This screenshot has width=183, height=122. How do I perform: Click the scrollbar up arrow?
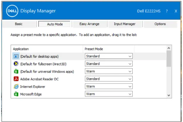[169, 48]
